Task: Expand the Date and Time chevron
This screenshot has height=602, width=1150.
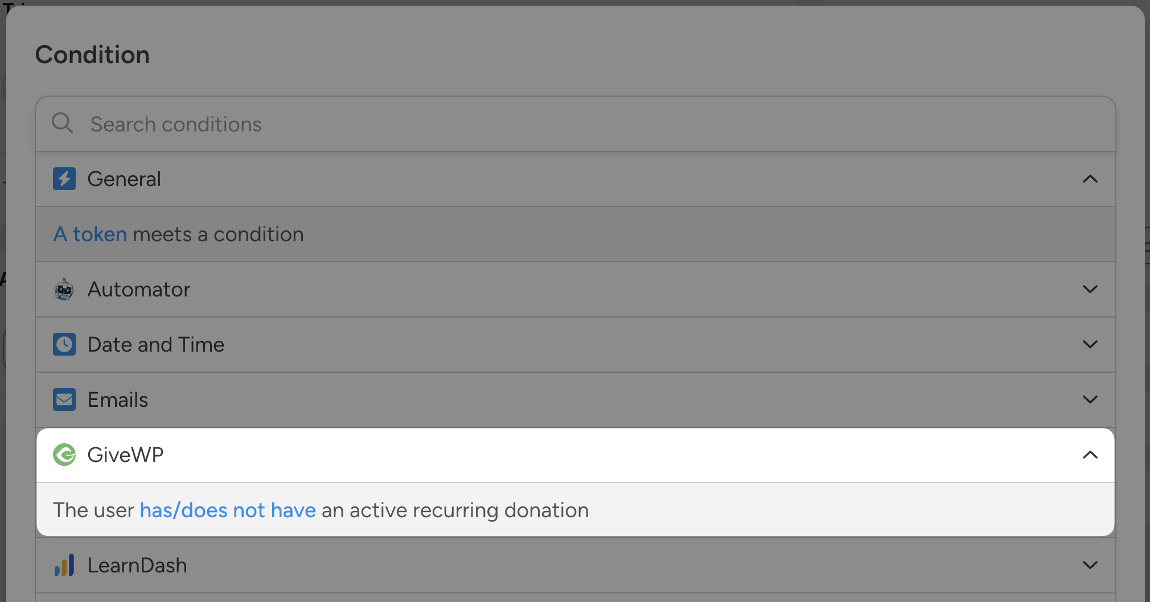Action: 1090,345
